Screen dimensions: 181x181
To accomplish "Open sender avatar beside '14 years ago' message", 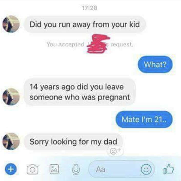I will (11, 97).
